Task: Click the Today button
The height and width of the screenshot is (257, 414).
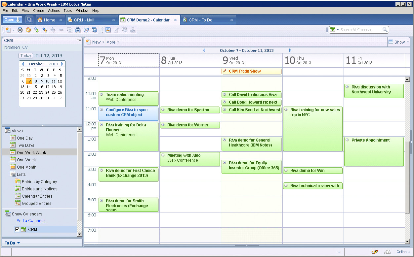Action: (x=26, y=56)
